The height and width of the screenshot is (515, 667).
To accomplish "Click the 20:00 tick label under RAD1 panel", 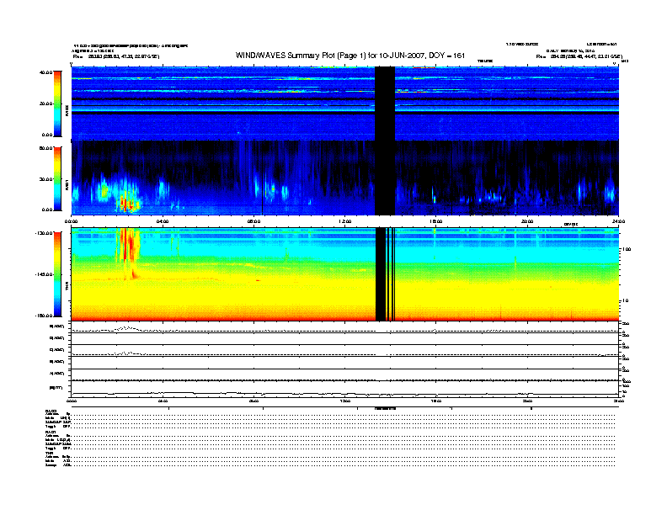I will pos(527,221).
